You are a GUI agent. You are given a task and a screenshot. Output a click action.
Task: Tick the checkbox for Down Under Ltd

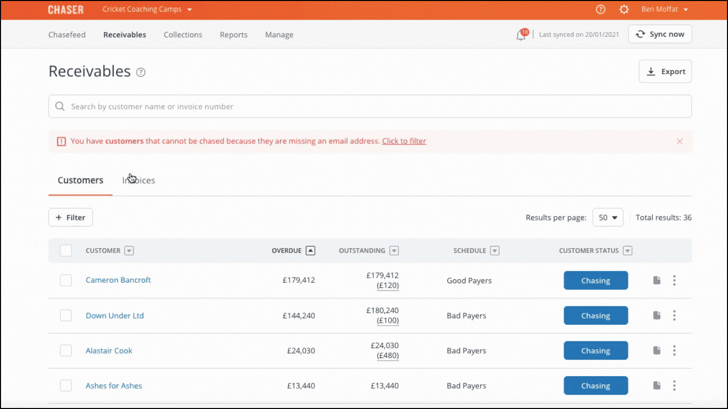click(66, 316)
